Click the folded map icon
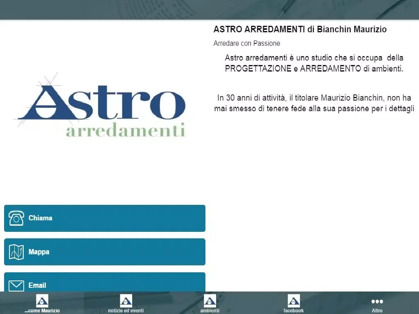The width and height of the screenshot is (419, 314). pyautogui.click(x=16, y=252)
